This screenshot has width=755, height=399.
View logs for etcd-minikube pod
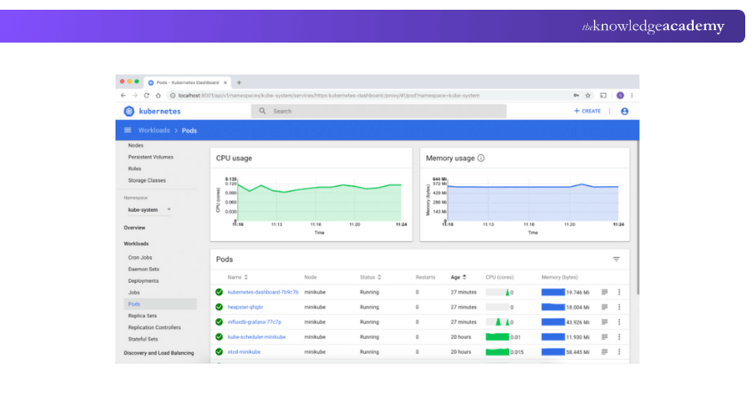coord(605,352)
